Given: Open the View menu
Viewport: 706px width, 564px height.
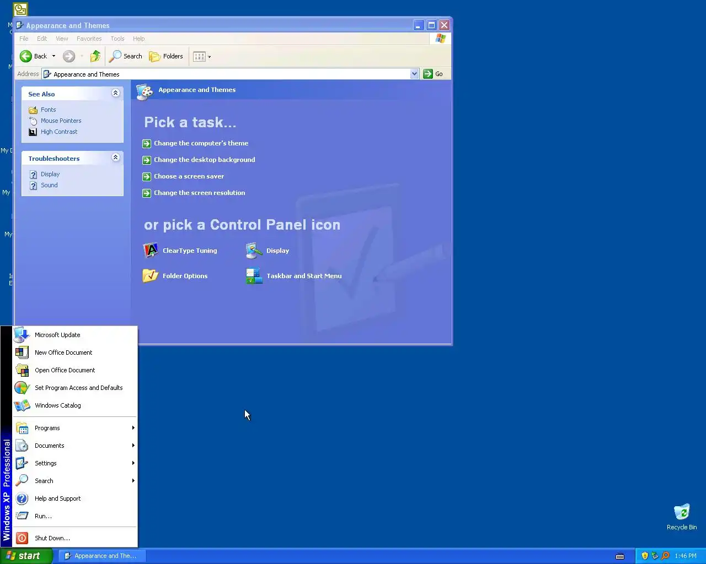Looking at the screenshot, I should 62,39.
